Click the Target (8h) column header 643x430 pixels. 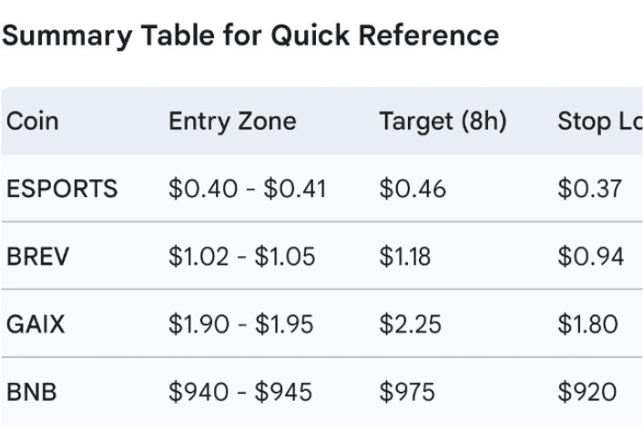[443, 122]
